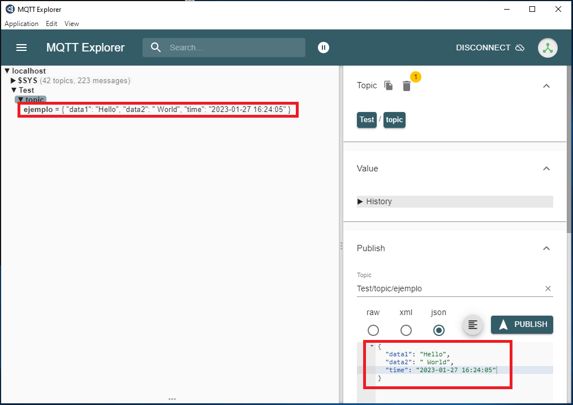573x405 pixels.
Task: Copy the topic path to clipboard
Action: 389,85
